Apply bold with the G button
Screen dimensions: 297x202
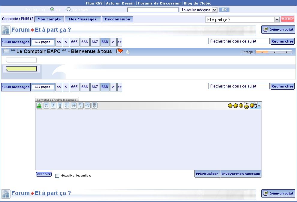tap(46, 105)
